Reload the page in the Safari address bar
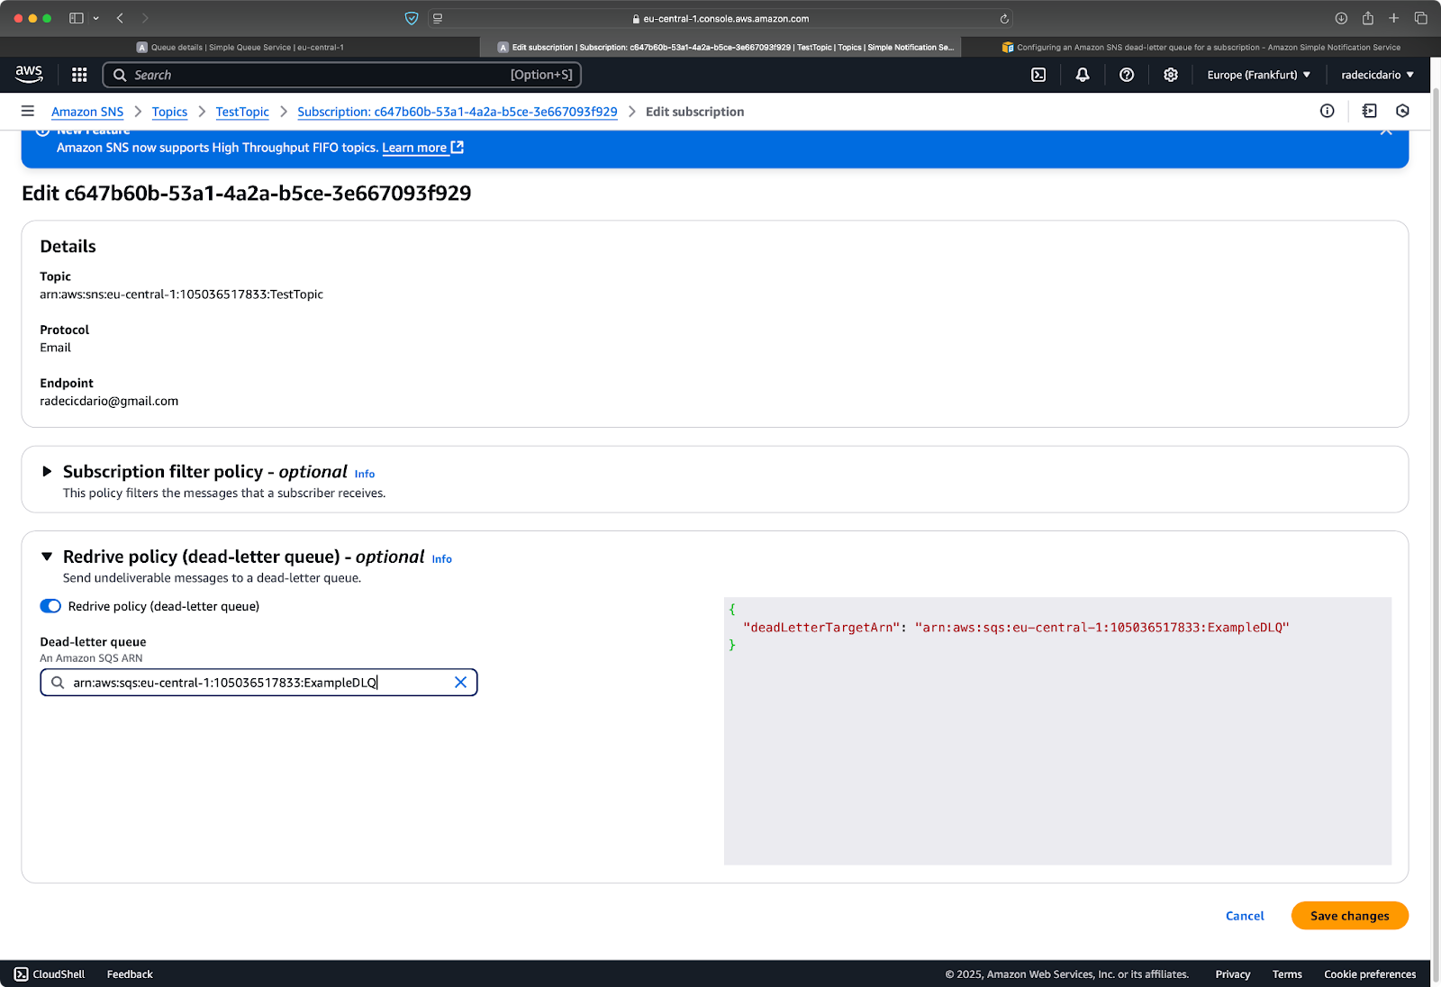This screenshot has width=1441, height=987. point(1004,18)
